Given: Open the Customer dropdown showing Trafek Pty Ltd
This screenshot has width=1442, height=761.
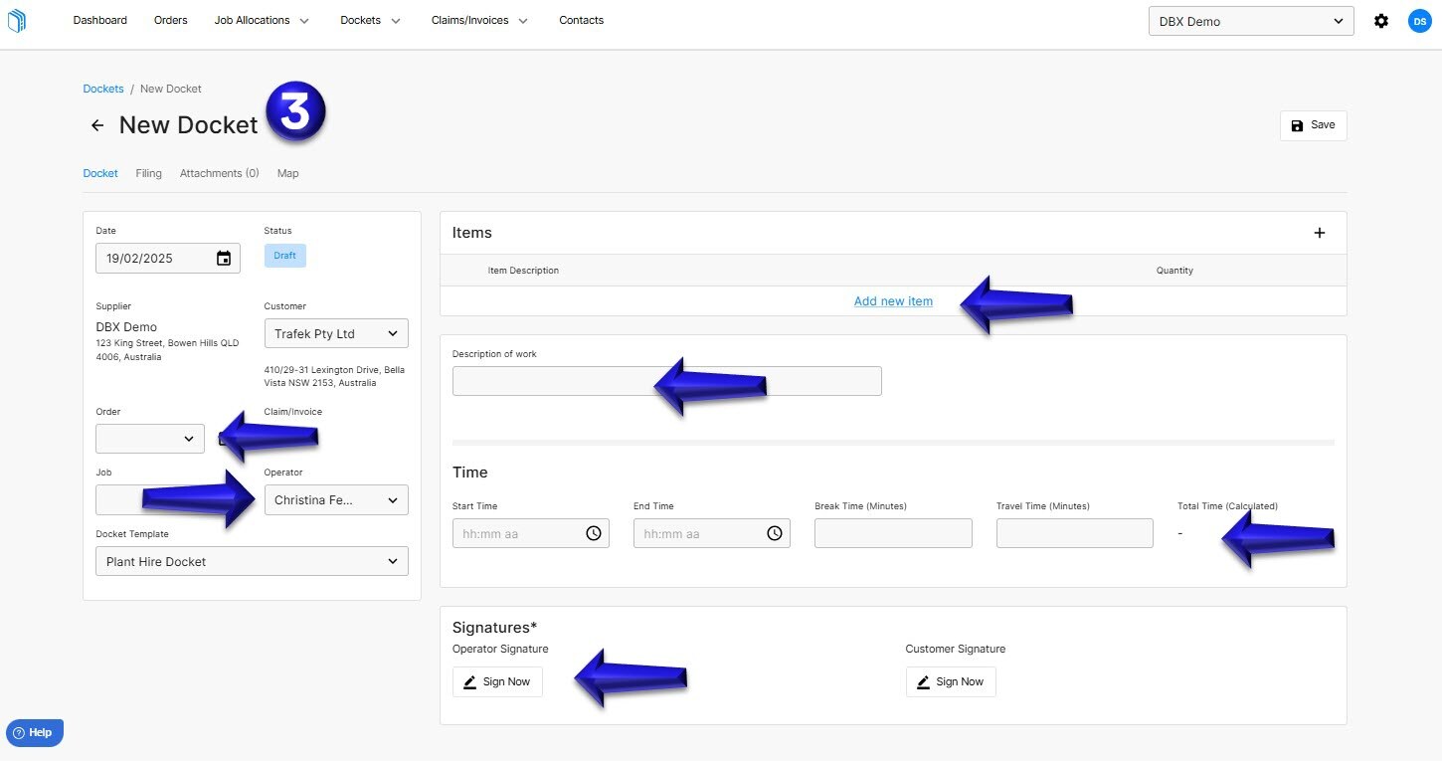Looking at the screenshot, I should [335, 333].
